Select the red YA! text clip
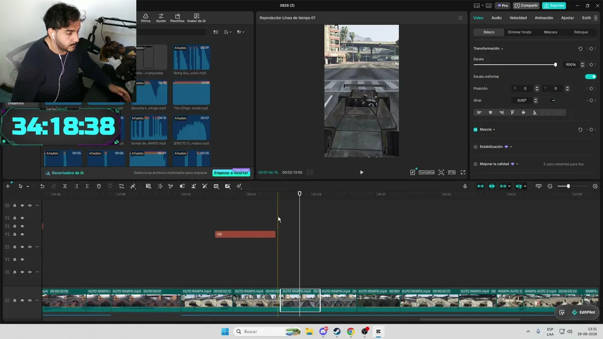 (x=245, y=234)
